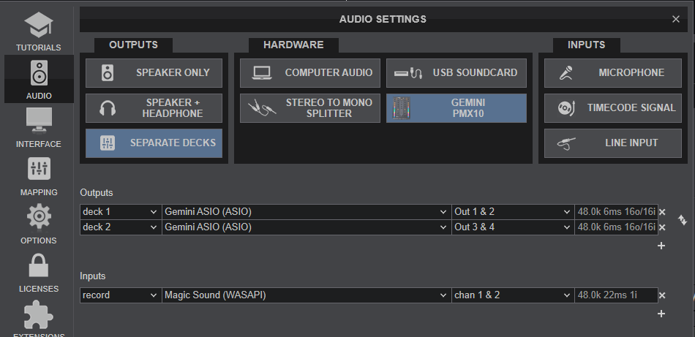This screenshot has height=337, width=695.
Task: Open the Mapping settings page
Action: [x=39, y=174]
